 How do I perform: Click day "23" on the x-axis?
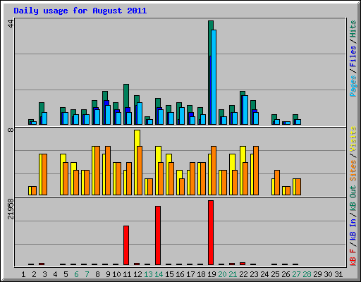tap(254, 274)
